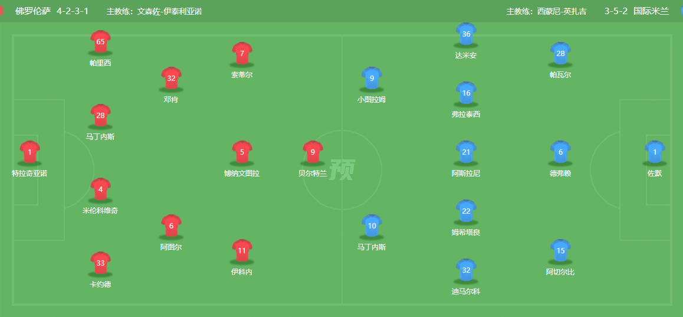Click the center circle 预 watermark
683x317 pixels.
[342, 170]
